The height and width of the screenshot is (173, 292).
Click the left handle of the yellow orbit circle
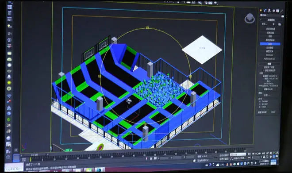point(100,76)
